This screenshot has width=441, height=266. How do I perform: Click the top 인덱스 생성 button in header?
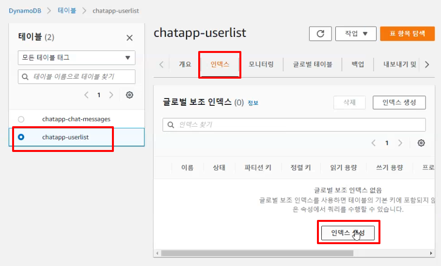399,102
